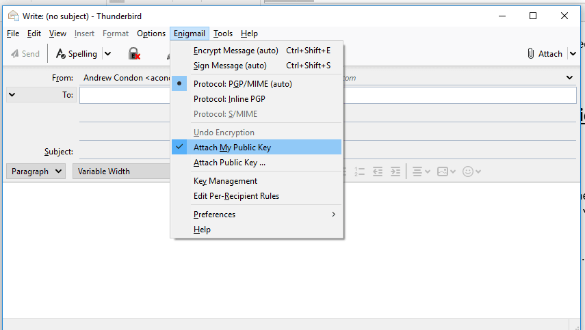Close the Write window
This screenshot has height=330, width=585.
click(564, 16)
